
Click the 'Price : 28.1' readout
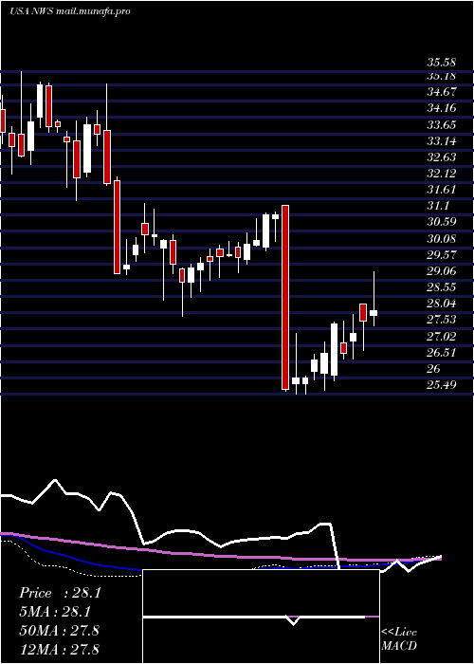[60, 593]
